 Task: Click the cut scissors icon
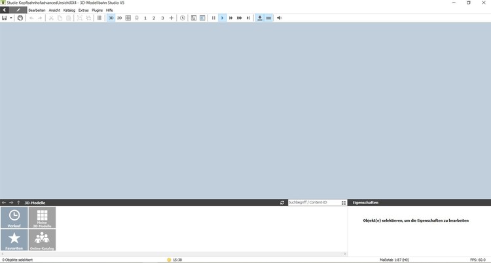pyautogui.click(x=51, y=18)
